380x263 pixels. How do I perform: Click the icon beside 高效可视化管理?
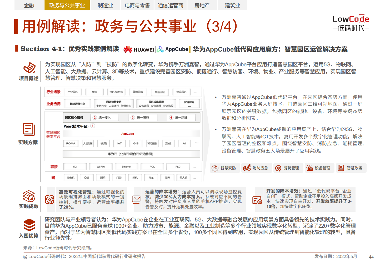[x=49, y=200]
